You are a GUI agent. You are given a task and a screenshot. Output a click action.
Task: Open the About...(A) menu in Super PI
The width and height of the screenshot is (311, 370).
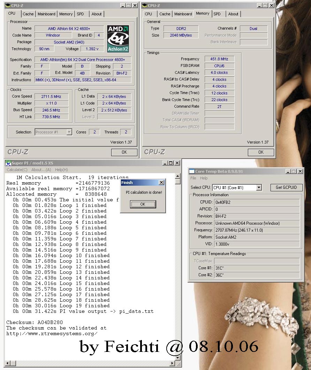pyautogui.click(x=41, y=170)
